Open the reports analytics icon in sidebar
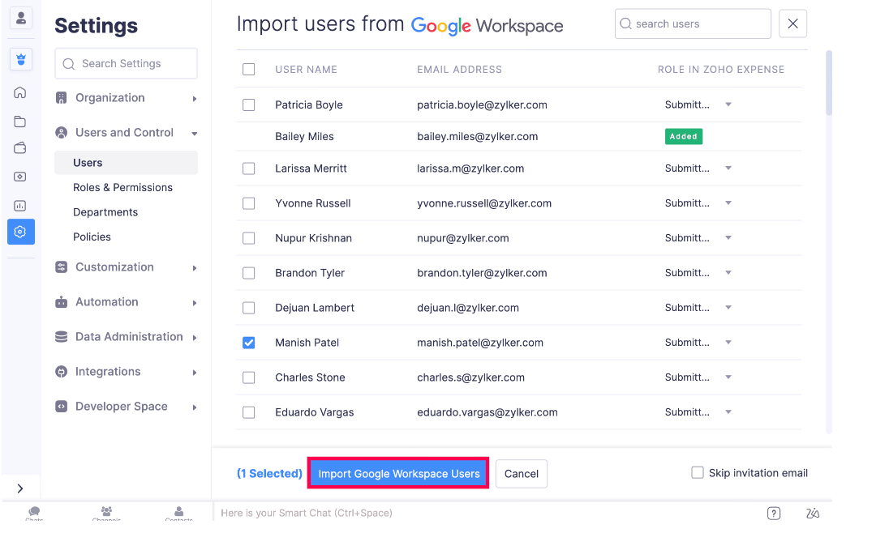The width and height of the screenshot is (889, 533). tap(20, 206)
